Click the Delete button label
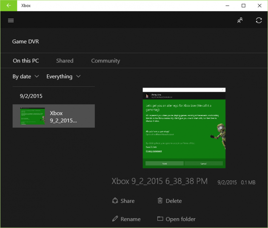Image resolution: width=268 pixels, height=228 pixels. coord(174,201)
